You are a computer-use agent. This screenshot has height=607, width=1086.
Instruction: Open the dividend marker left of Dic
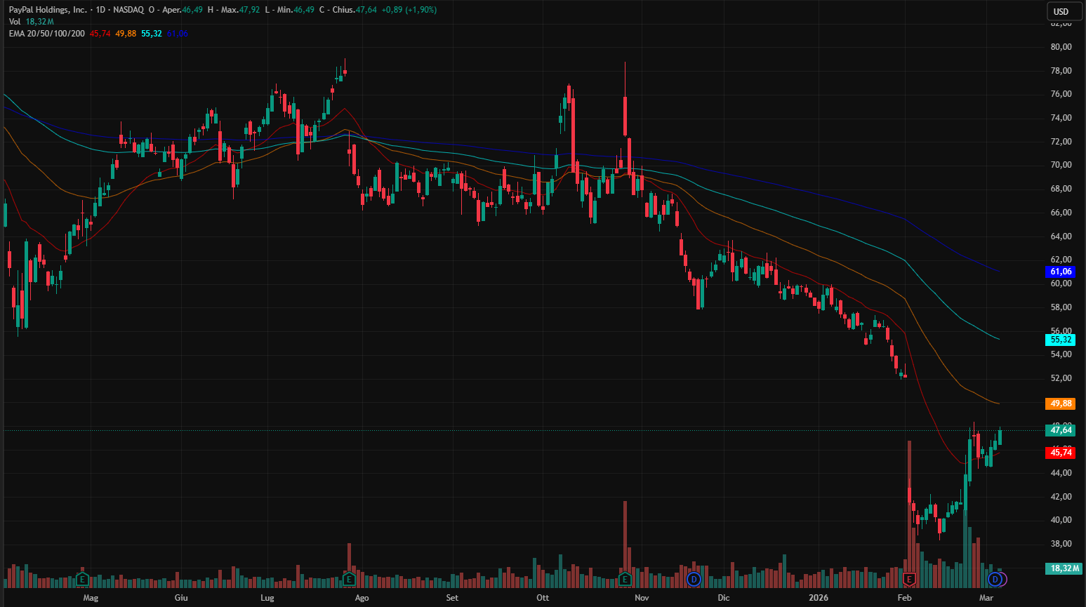pyautogui.click(x=694, y=579)
